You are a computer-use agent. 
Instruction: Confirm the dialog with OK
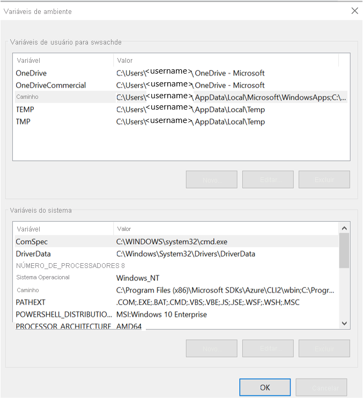(x=265, y=387)
